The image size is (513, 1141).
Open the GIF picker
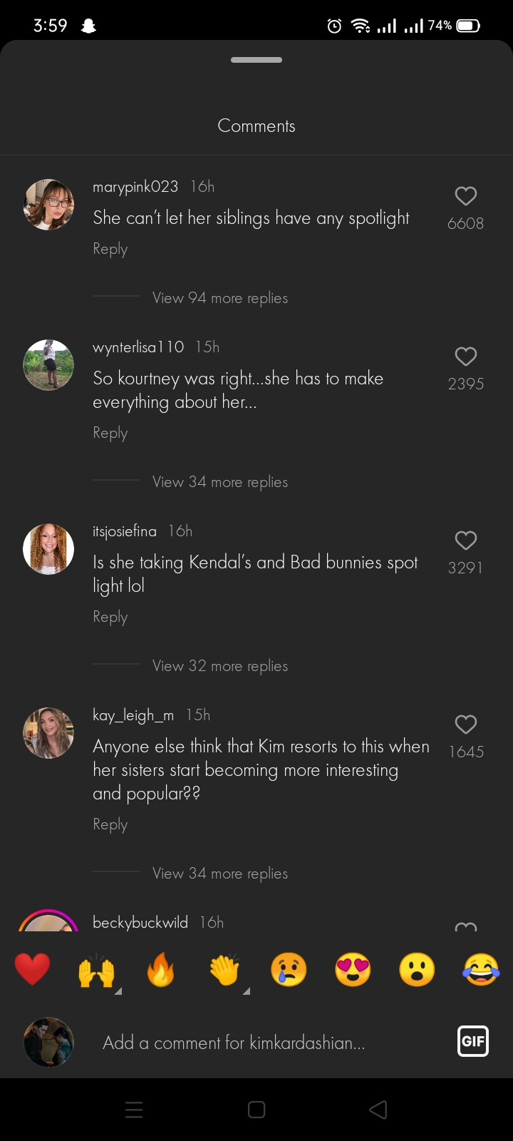[472, 1041]
